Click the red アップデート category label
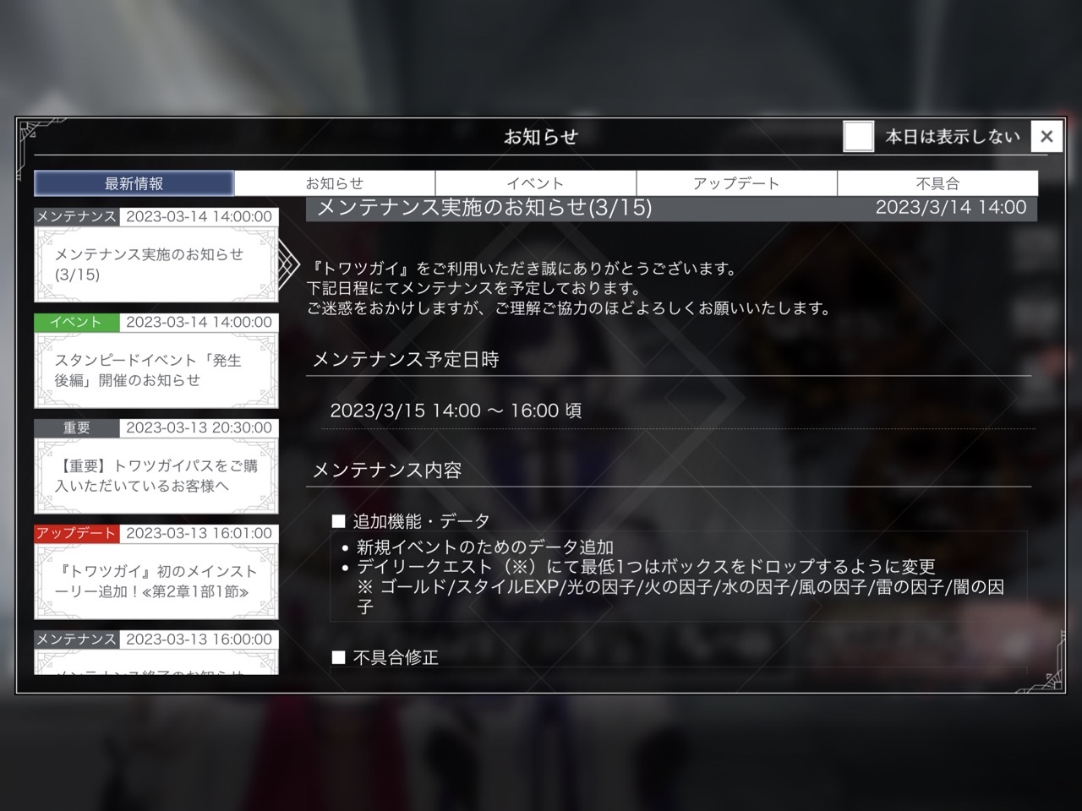 [x=76, y=533]
